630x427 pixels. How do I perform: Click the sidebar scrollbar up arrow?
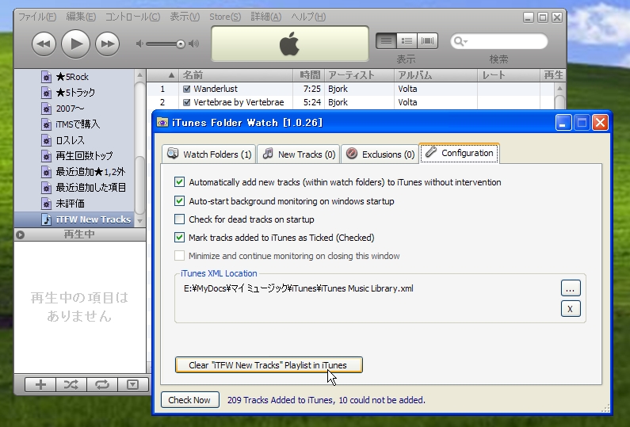pyautogui.click(x=139, y=74)
